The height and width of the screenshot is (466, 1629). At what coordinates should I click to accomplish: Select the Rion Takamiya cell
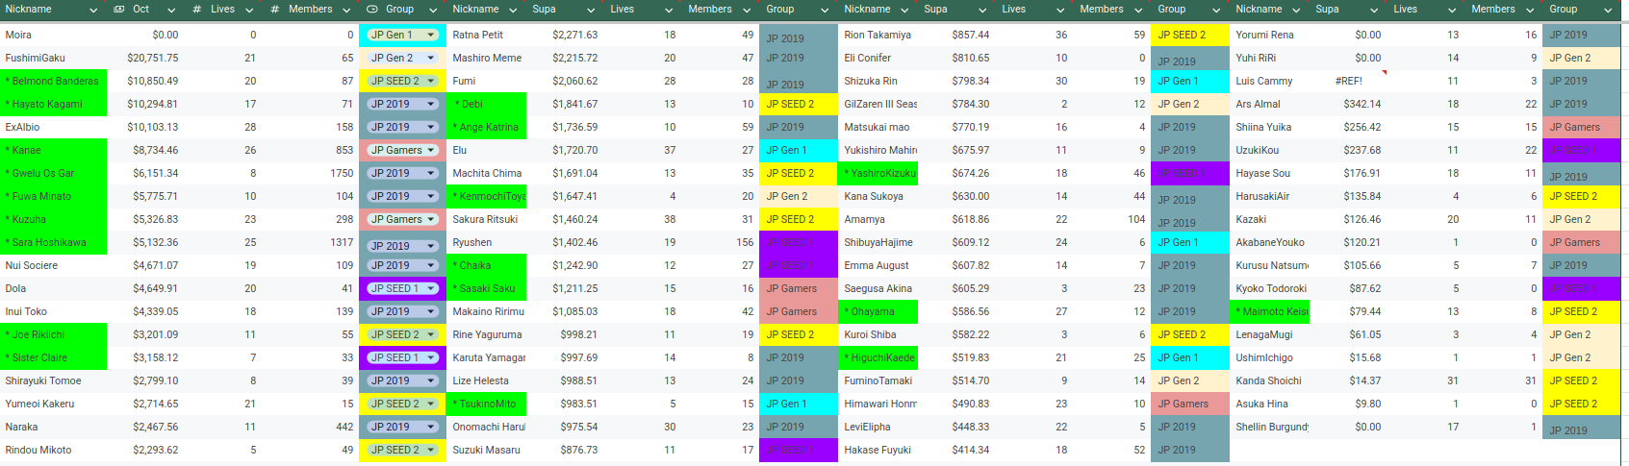[x=878, y=35]
